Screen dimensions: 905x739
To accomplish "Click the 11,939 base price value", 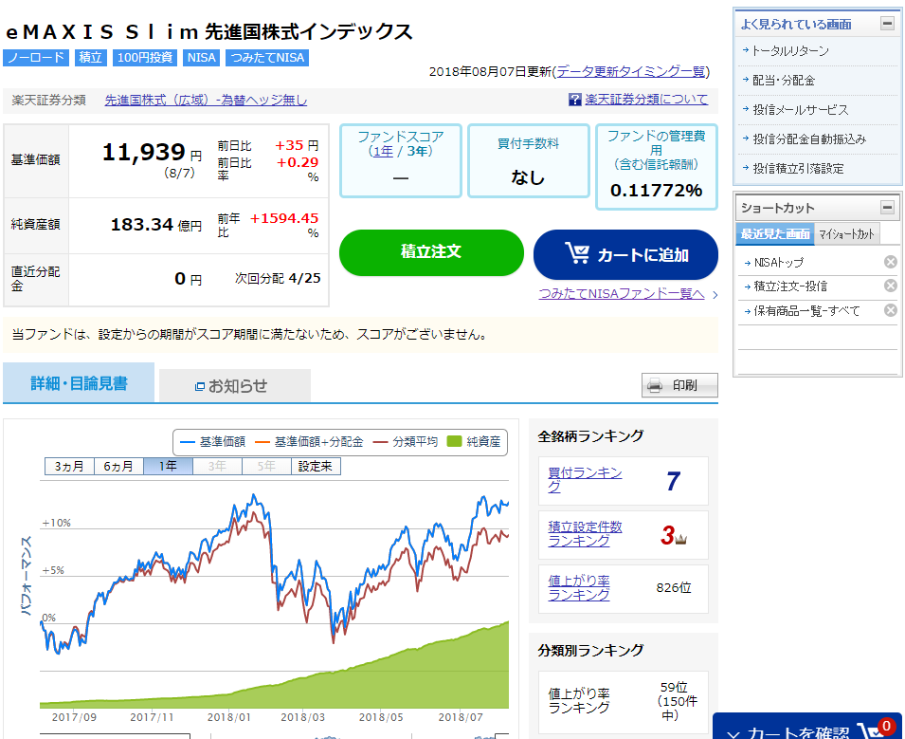I will click(x=144, y=153).
